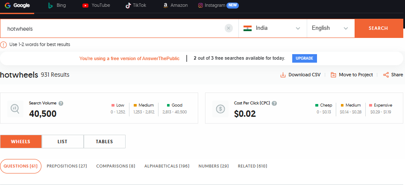
Task: Clear the hotwheels search field
Action: tap(229, 28)
